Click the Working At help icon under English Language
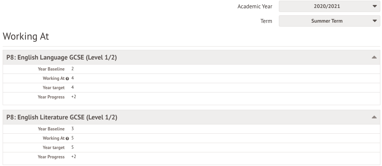The image size is (382, 166). pos(68,79)
